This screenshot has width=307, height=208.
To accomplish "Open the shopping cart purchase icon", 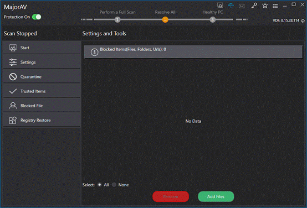I will click(265, 6).
